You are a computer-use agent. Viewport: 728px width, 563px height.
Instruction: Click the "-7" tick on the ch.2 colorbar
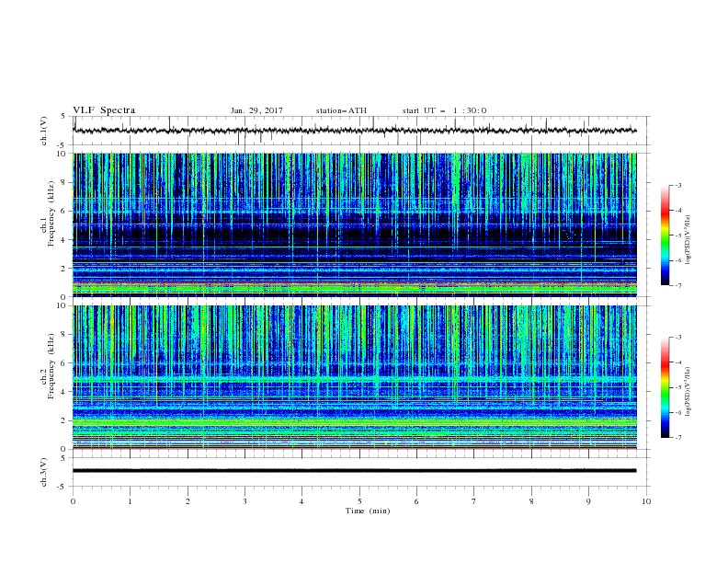pos(678,438)
